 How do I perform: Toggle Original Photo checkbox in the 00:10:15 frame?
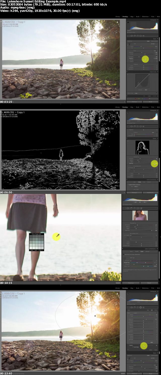tap(123, 205)
